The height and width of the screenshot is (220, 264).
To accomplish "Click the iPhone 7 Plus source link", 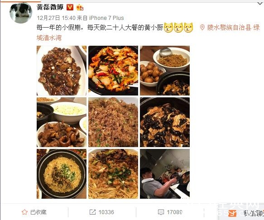I will point(106,18).
